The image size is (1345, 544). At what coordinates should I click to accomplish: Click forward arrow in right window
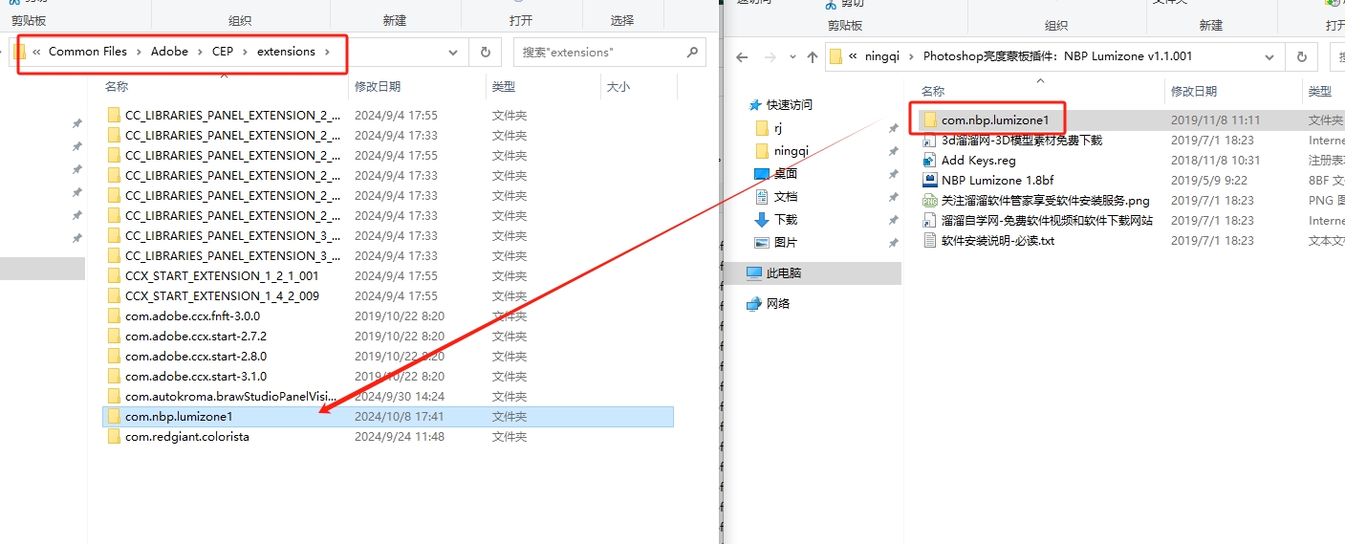tap(770, 56)
